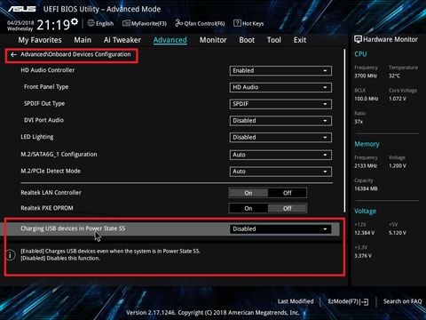Turn Realtek LAN Controller Off
The height and width of the screenshot is (320, 426).
tap(288, 193)
